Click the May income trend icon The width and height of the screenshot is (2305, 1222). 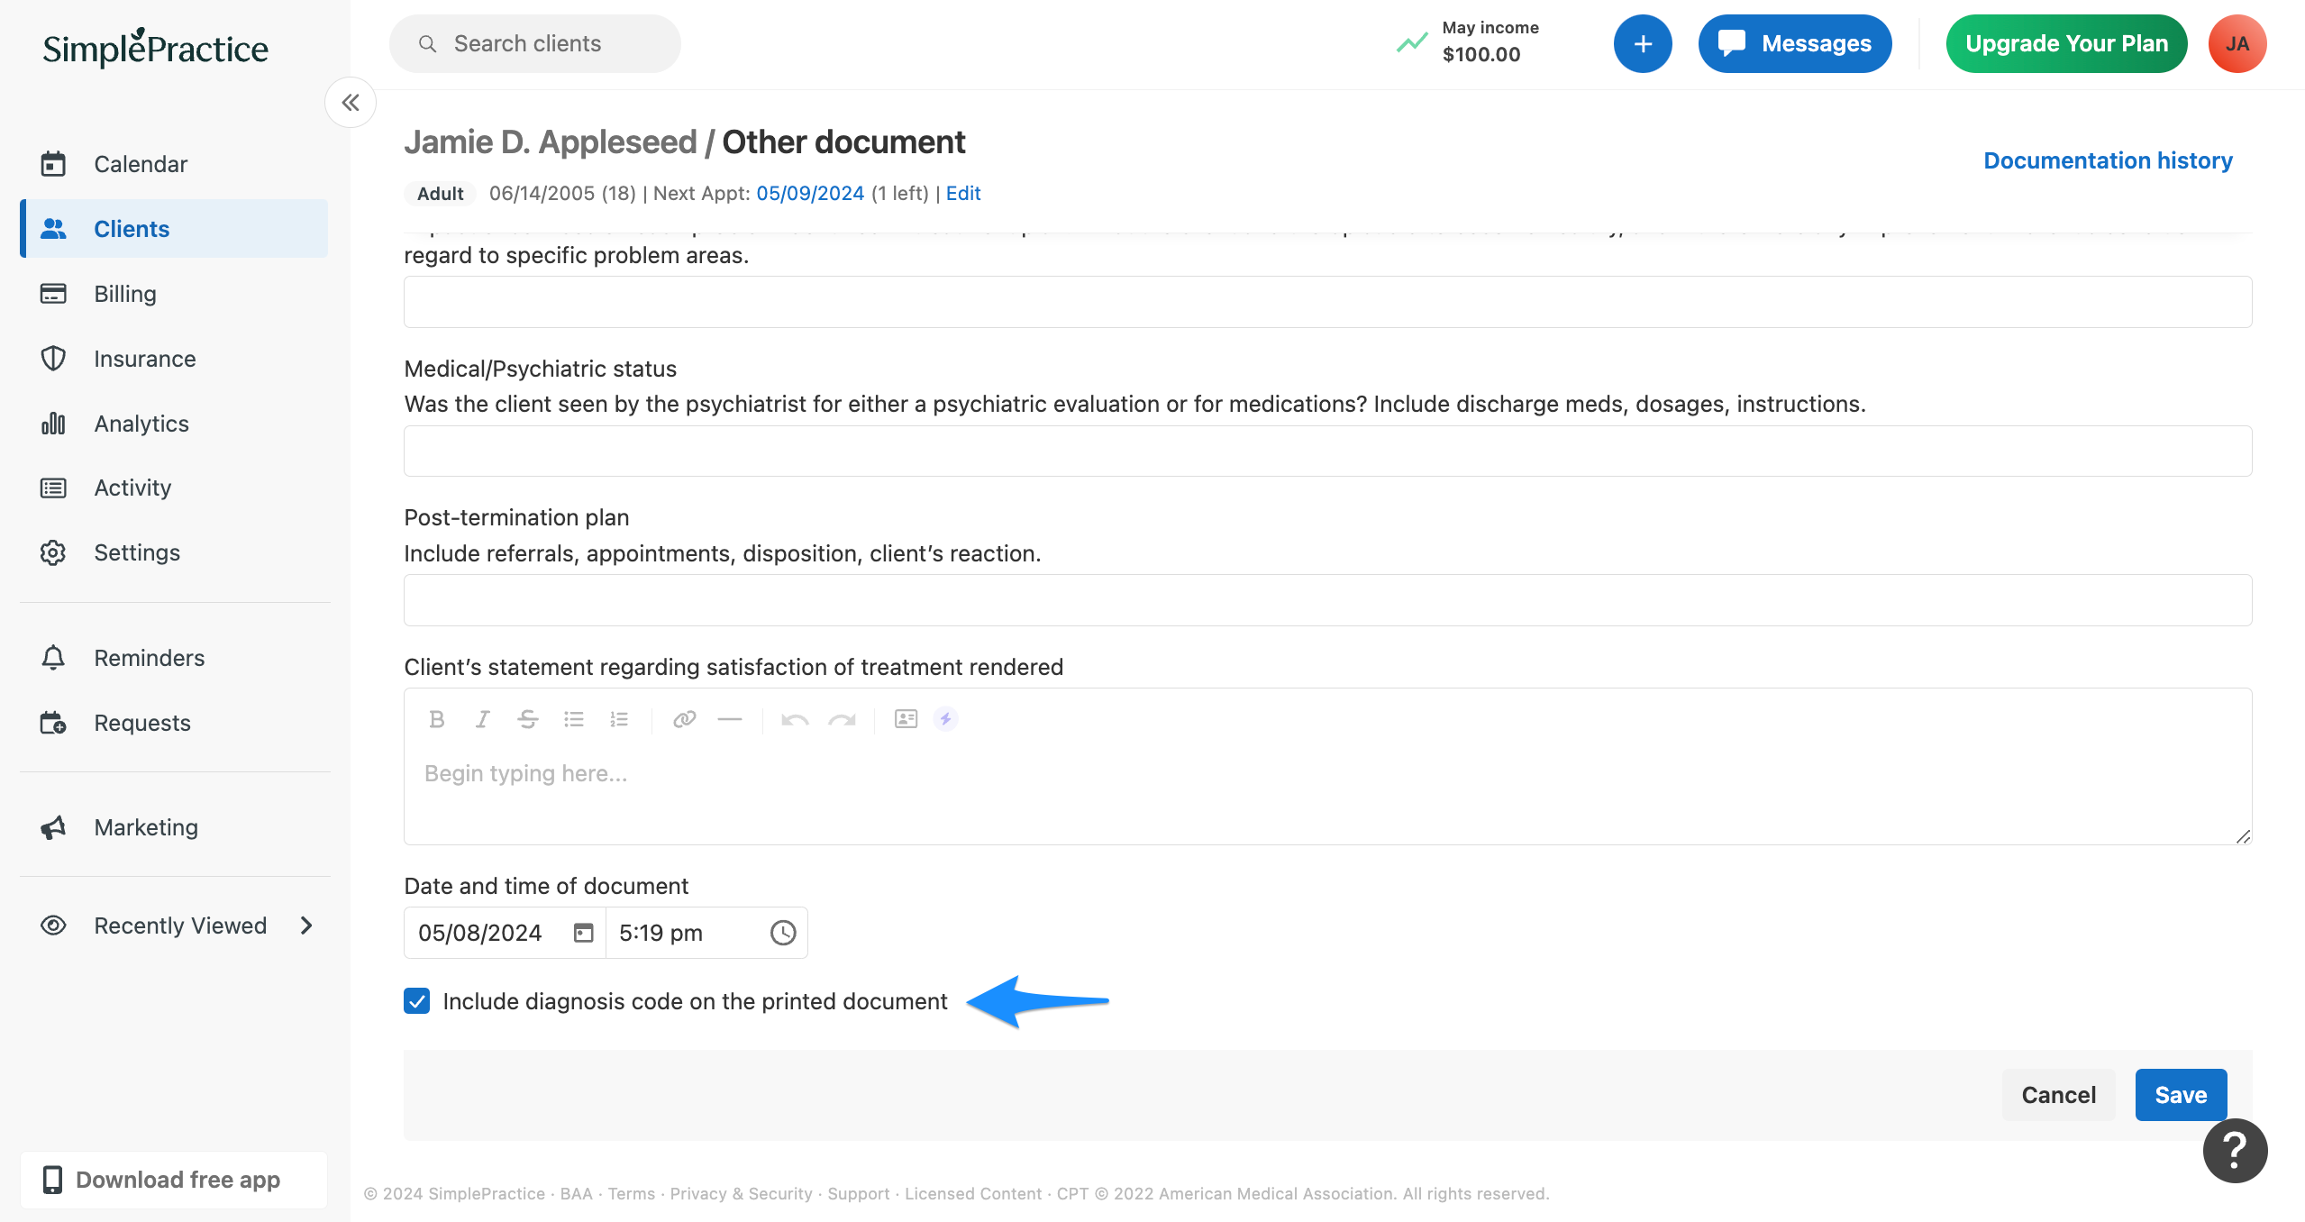[1412, 42]
